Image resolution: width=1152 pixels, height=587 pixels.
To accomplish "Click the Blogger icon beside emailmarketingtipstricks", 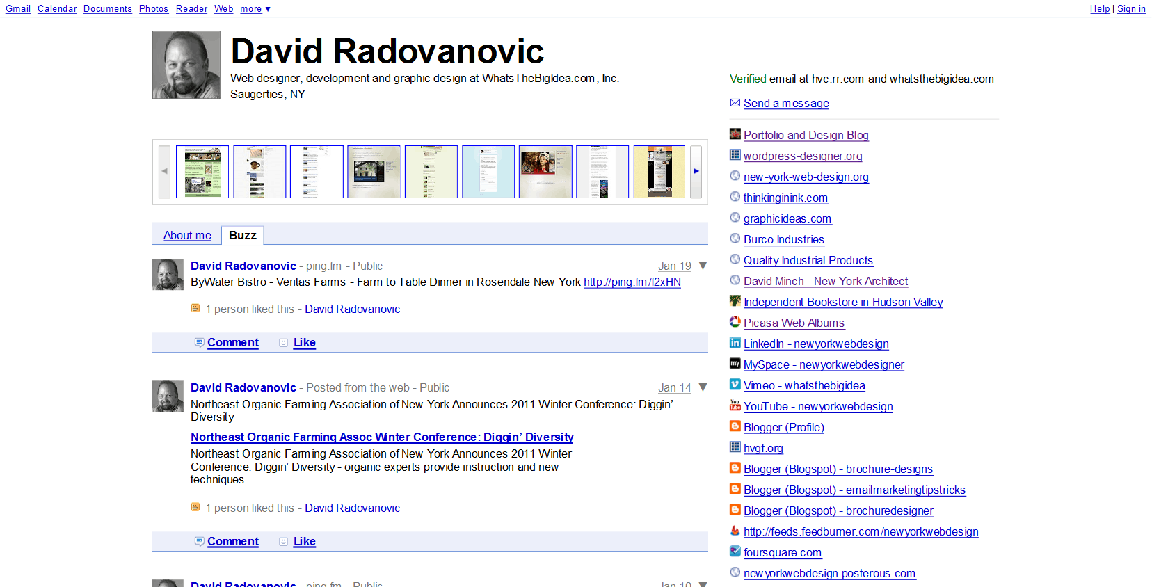I will click(x=735, y=488).
